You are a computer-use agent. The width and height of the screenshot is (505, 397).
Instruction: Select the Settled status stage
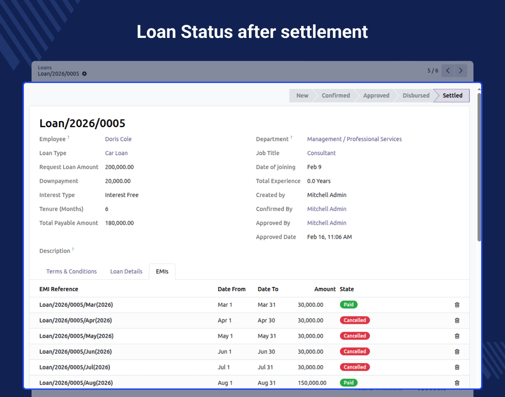[x=452, y=96]
